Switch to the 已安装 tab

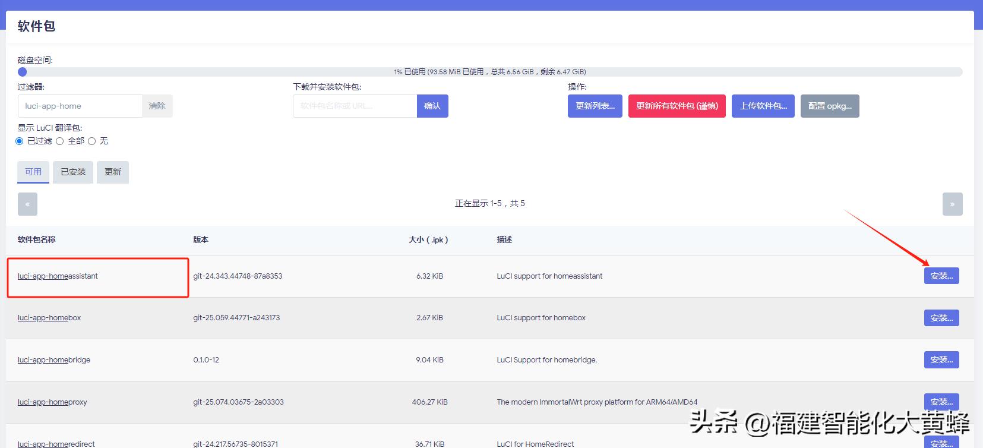pos(73,172)
